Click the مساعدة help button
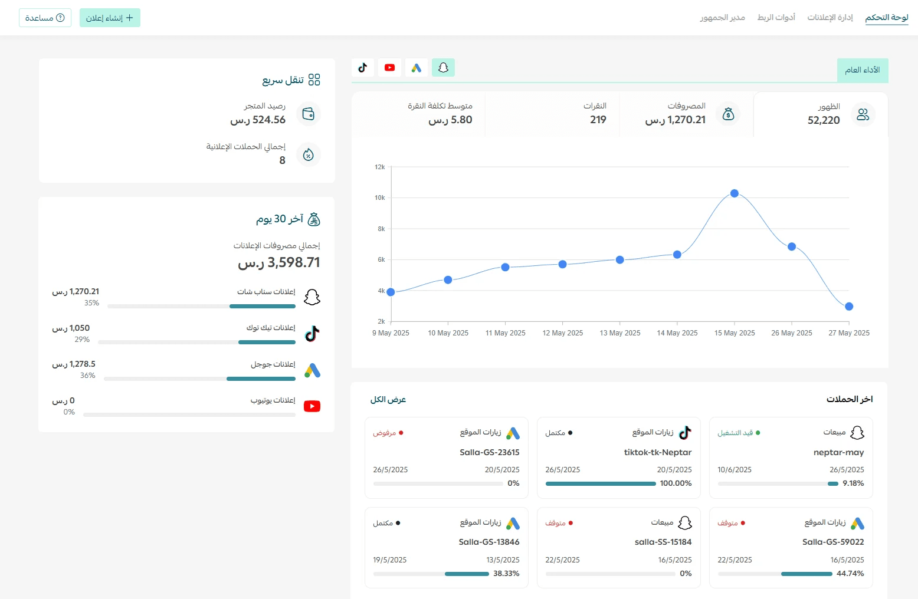 (x=45, y=18)
